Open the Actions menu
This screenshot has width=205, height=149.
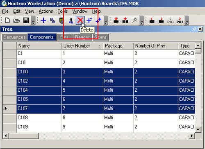point(46,11)
